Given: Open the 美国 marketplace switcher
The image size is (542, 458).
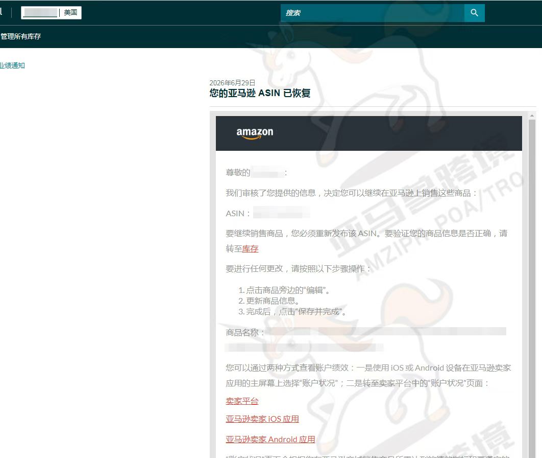Looking at the screenshot, I should coord(51,12).
